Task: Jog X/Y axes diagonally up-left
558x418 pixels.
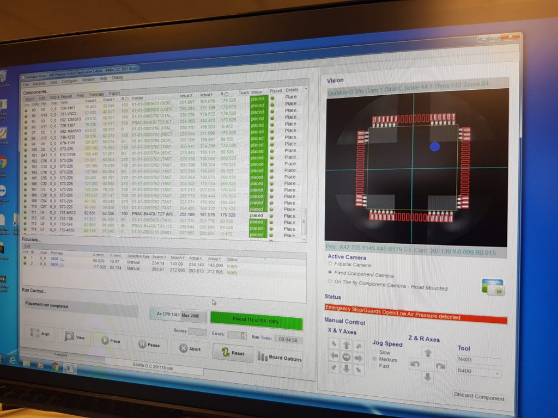Action: click(334, 344)
